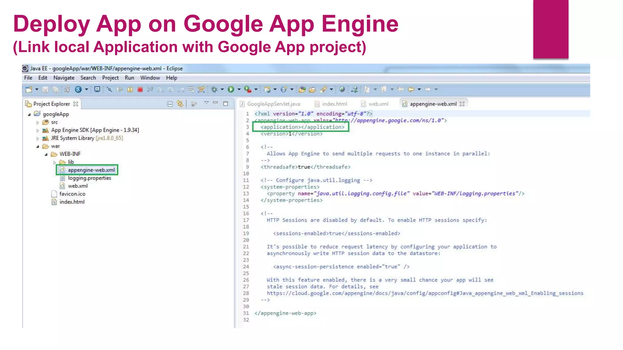Collapse the WEB-INF folder node
This screenshot has width=623, height=350.
pyautogui.click(x=46, y=154)
